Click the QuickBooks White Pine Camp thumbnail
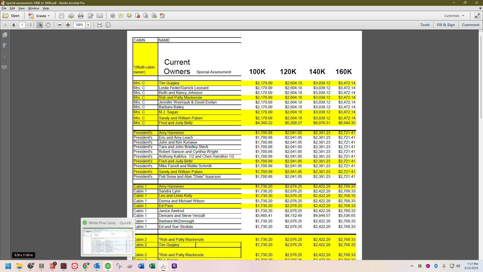483x272 pixels. (x=108, y=241)
